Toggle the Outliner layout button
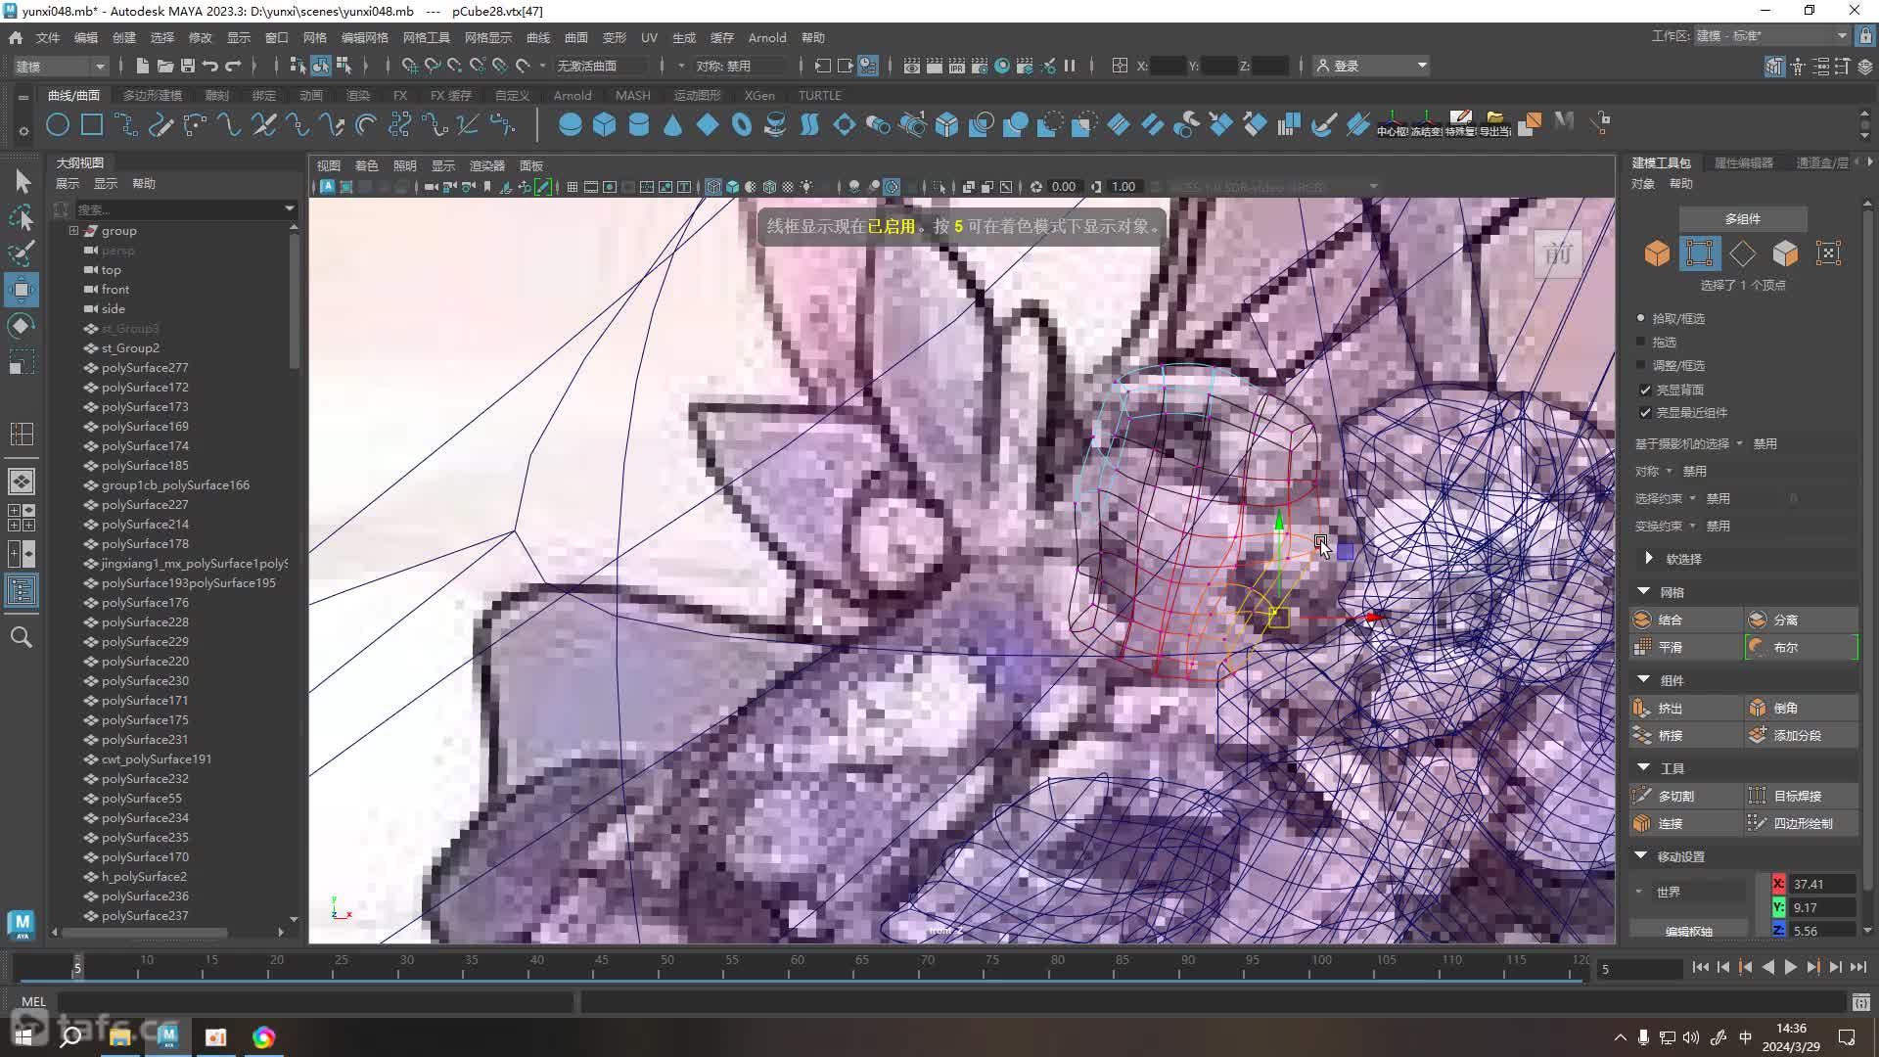 (22, 590)
